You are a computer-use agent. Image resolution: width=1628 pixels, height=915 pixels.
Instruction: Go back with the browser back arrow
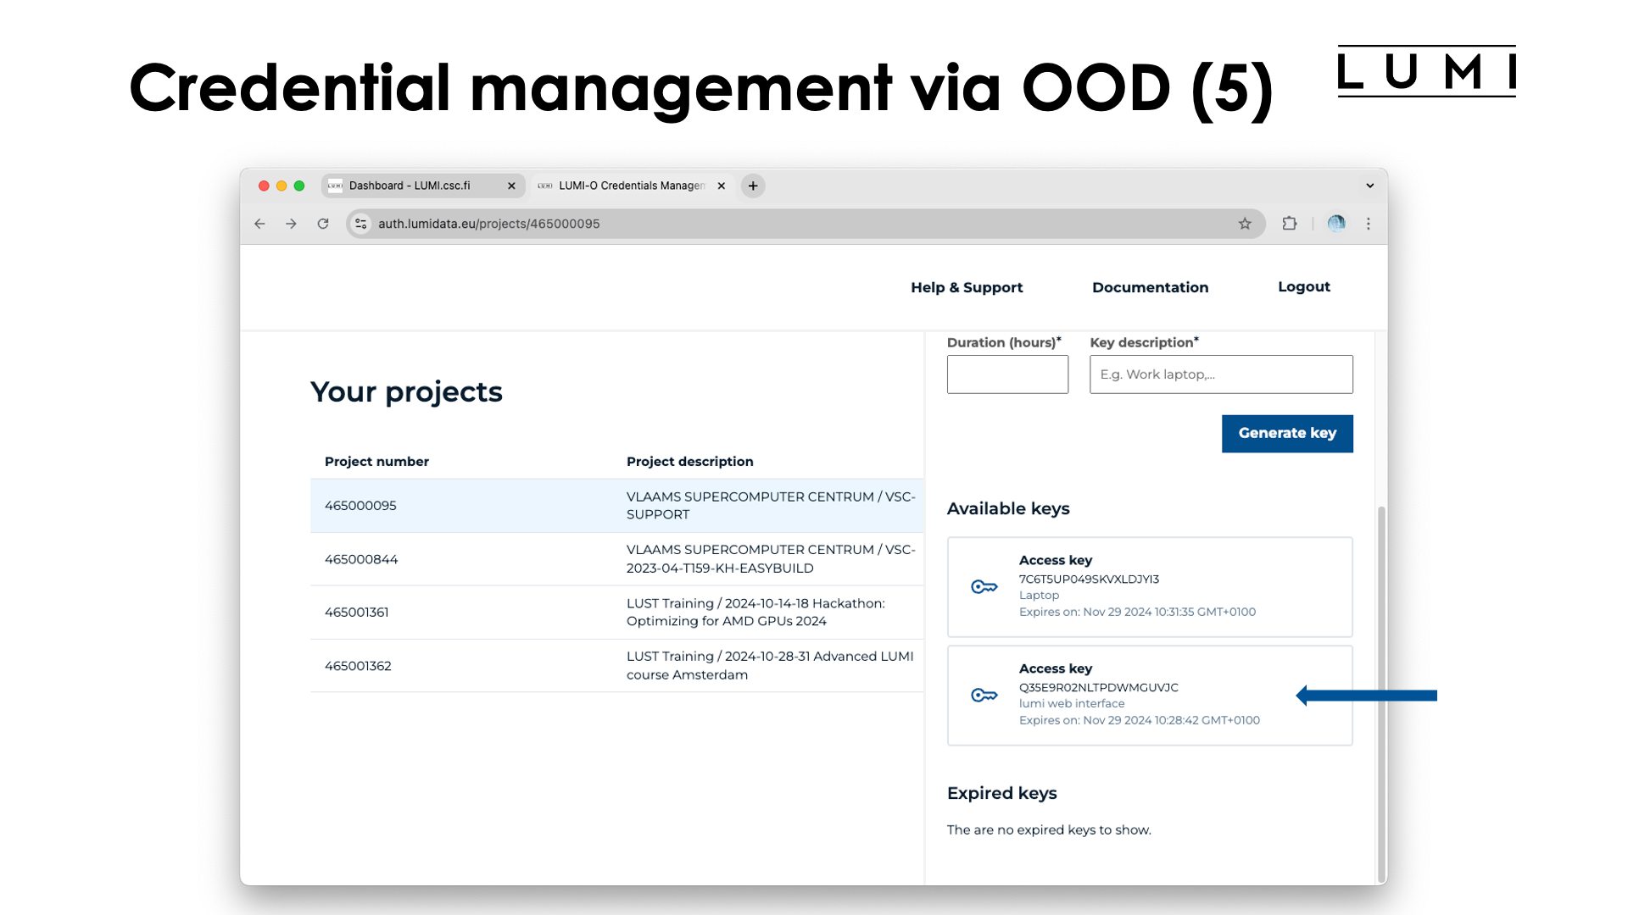[259, 224]
